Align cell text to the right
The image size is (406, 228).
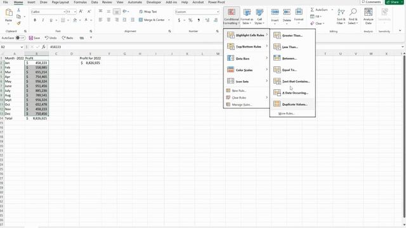tap(117, 20)
